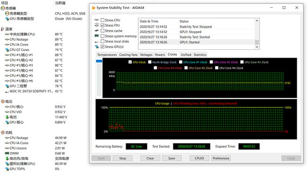
Task: Click the Stress GPU(s) monitor icon
Action: 97,47
